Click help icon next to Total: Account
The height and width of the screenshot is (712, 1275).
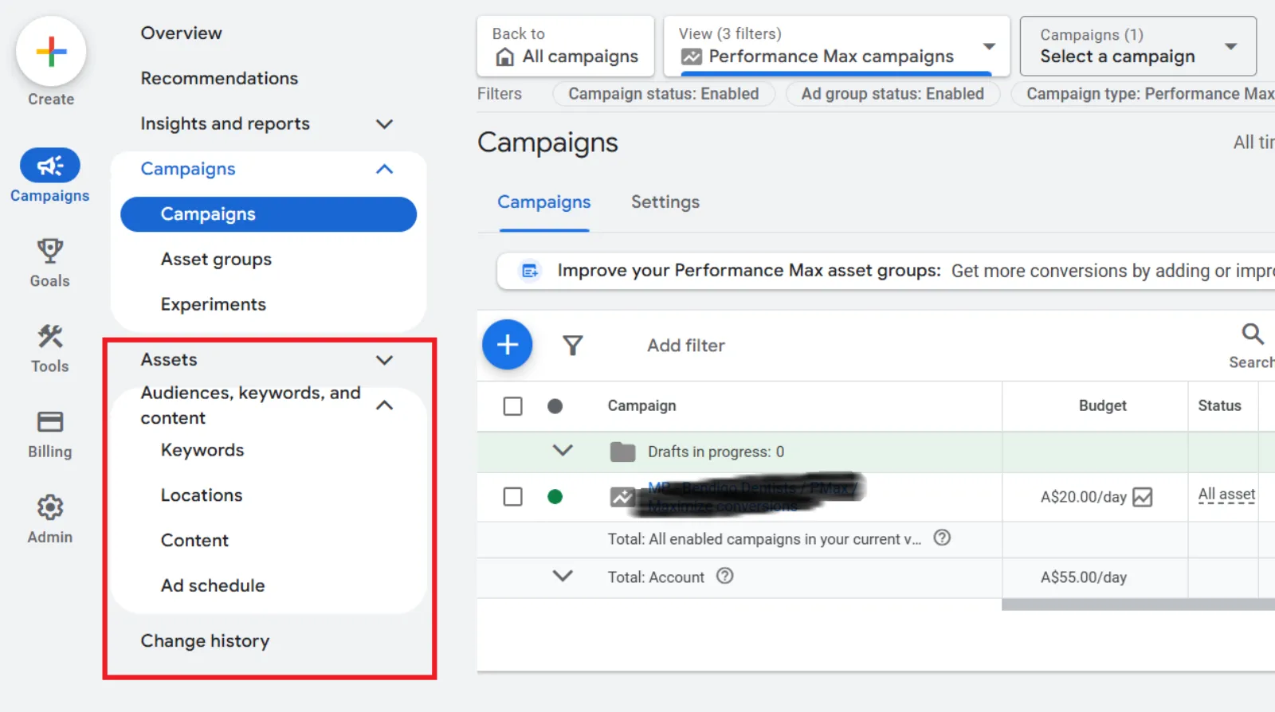click(724, 576)
